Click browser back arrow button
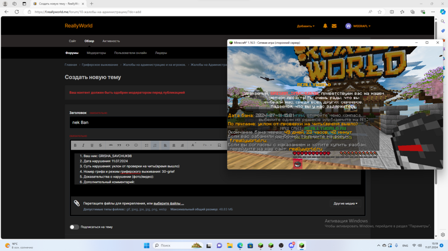Image resolution: width=448 pixels, height=251 pixels. (x=7, y=12)
